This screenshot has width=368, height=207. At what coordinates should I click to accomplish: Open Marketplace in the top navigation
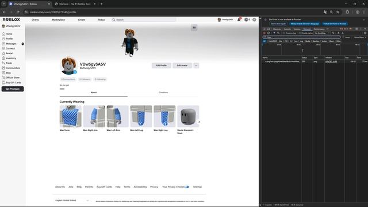coord(59,20)
